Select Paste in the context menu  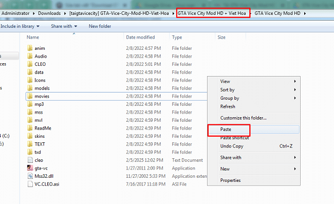pyautogui.click(x=226, y=129)
